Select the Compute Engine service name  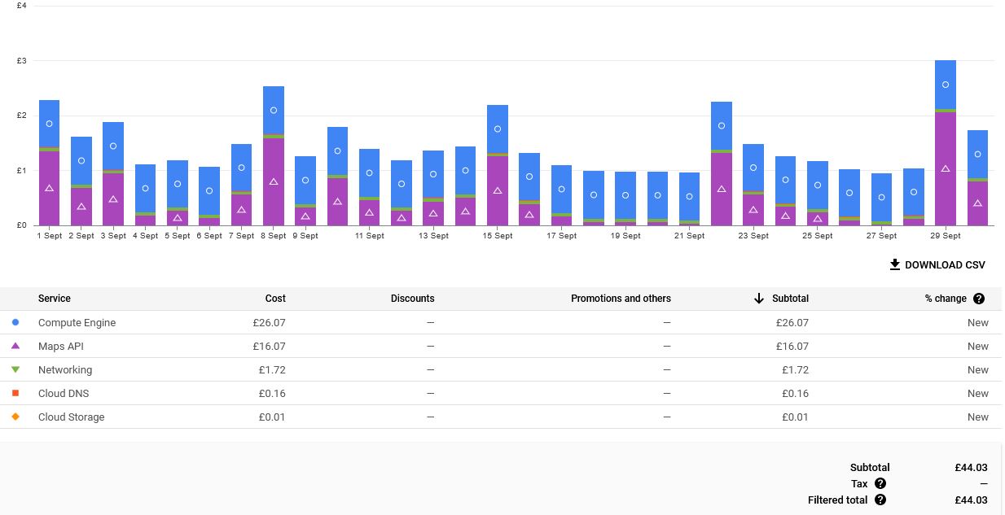point(77,322)
